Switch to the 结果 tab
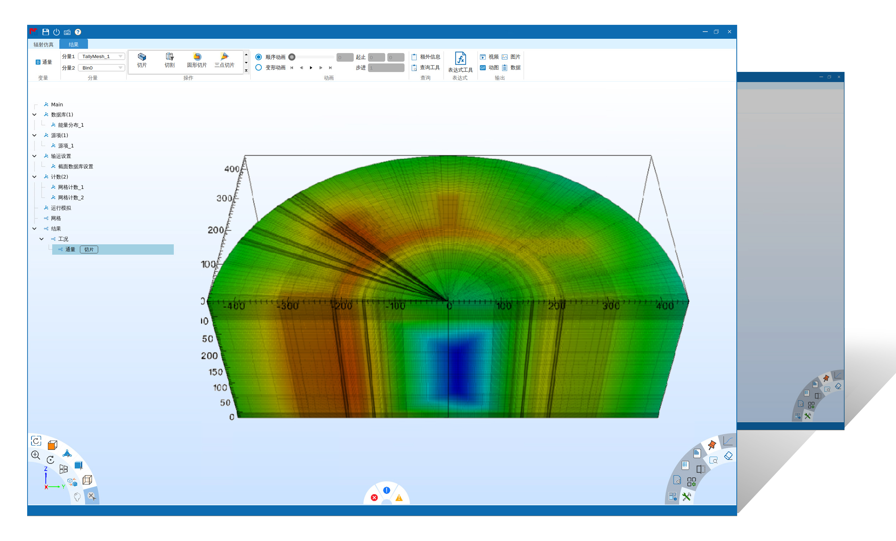This screenshot has height=541, width=896. coord(73,44)
